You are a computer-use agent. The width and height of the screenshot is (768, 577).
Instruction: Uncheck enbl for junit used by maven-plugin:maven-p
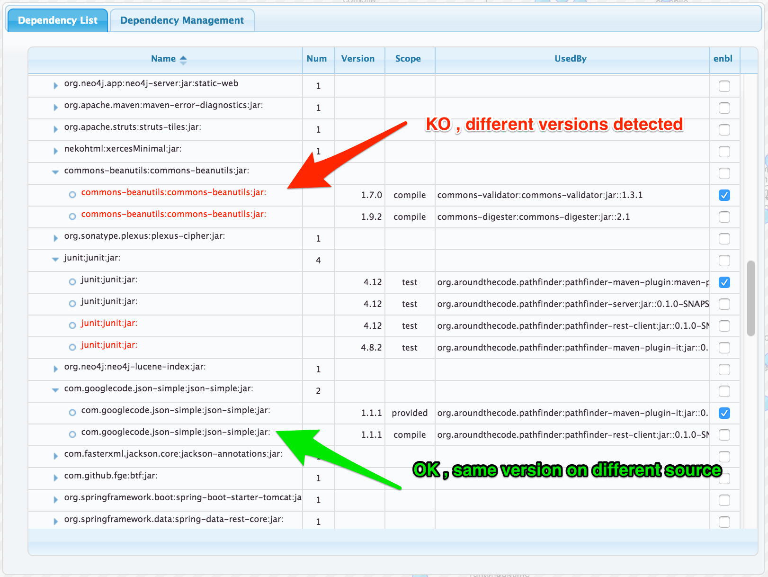pyautogui.click(x=724, y=282)
